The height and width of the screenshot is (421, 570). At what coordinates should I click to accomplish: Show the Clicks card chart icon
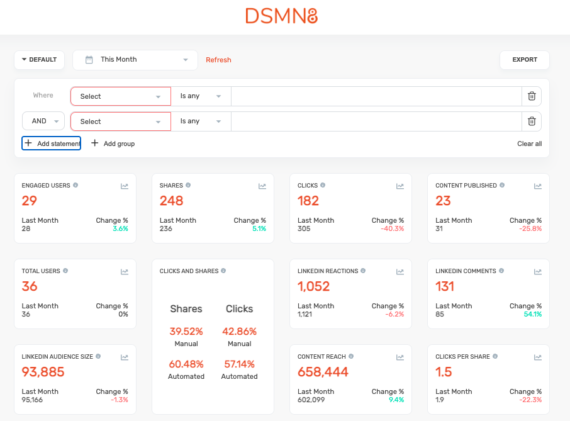click(x=400, y=186)
